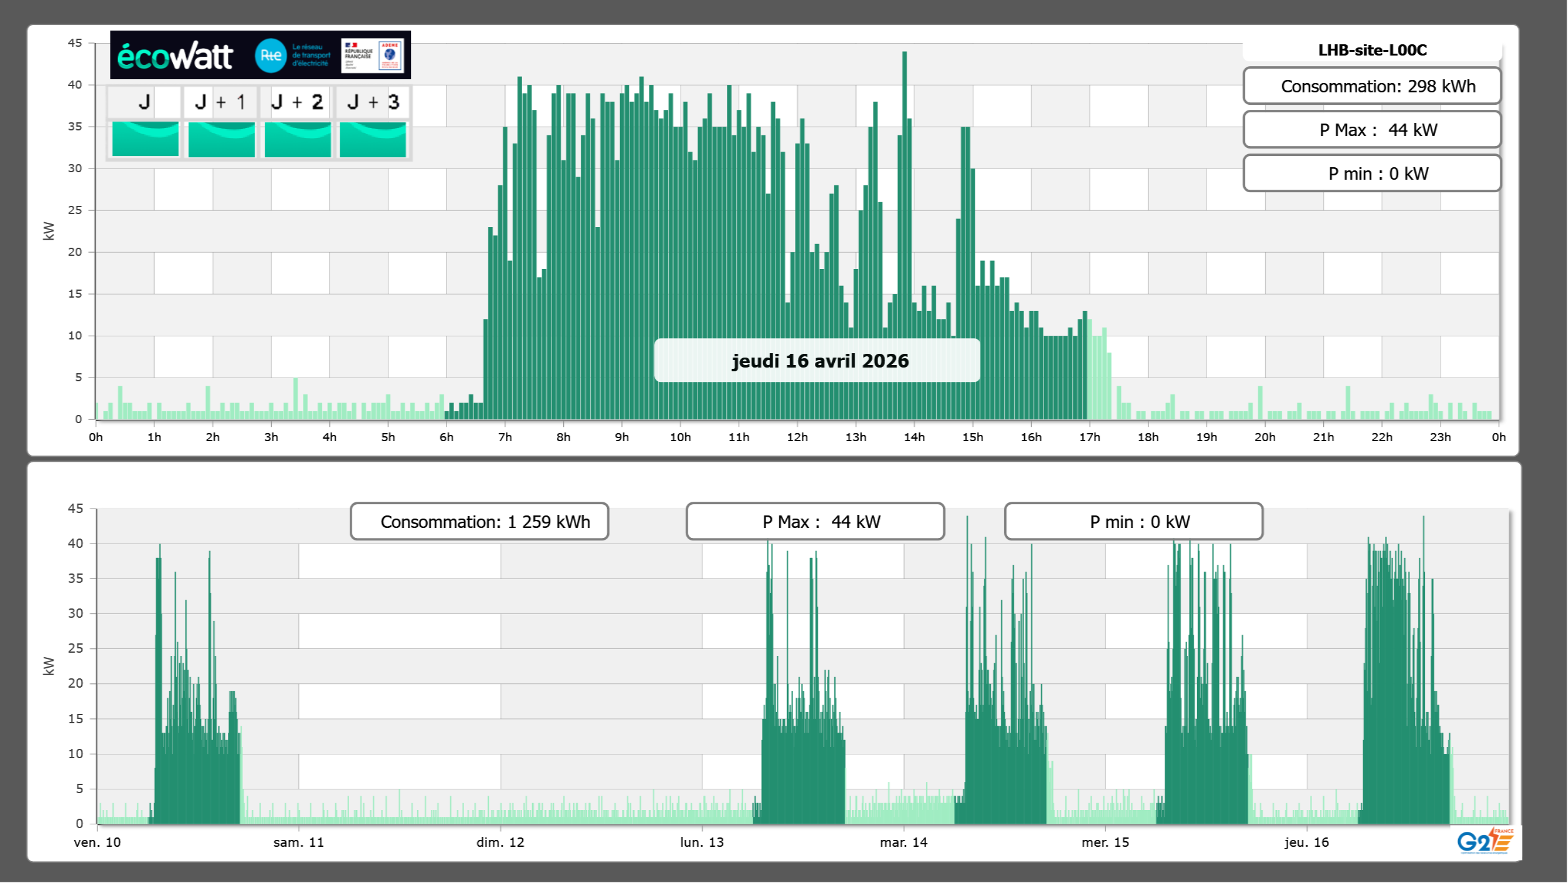Click the jeudi 16 avril 2026 date label
1568x883 pixels.
click(819, 361)
